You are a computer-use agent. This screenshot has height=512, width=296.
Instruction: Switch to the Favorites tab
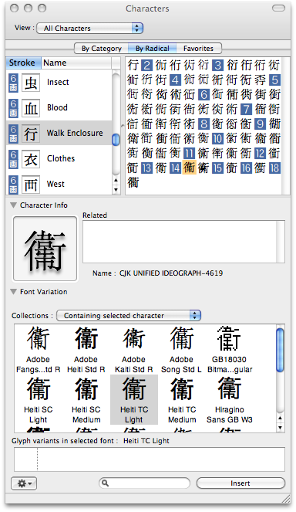pos(199,49)
